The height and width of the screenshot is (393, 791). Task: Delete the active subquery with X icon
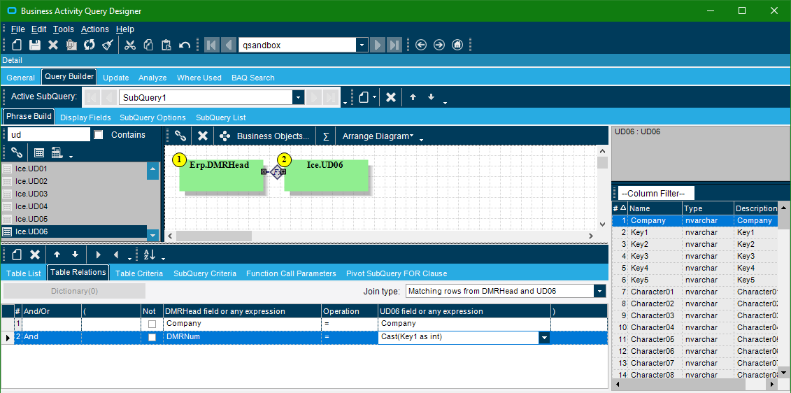[x=390, y=97]
